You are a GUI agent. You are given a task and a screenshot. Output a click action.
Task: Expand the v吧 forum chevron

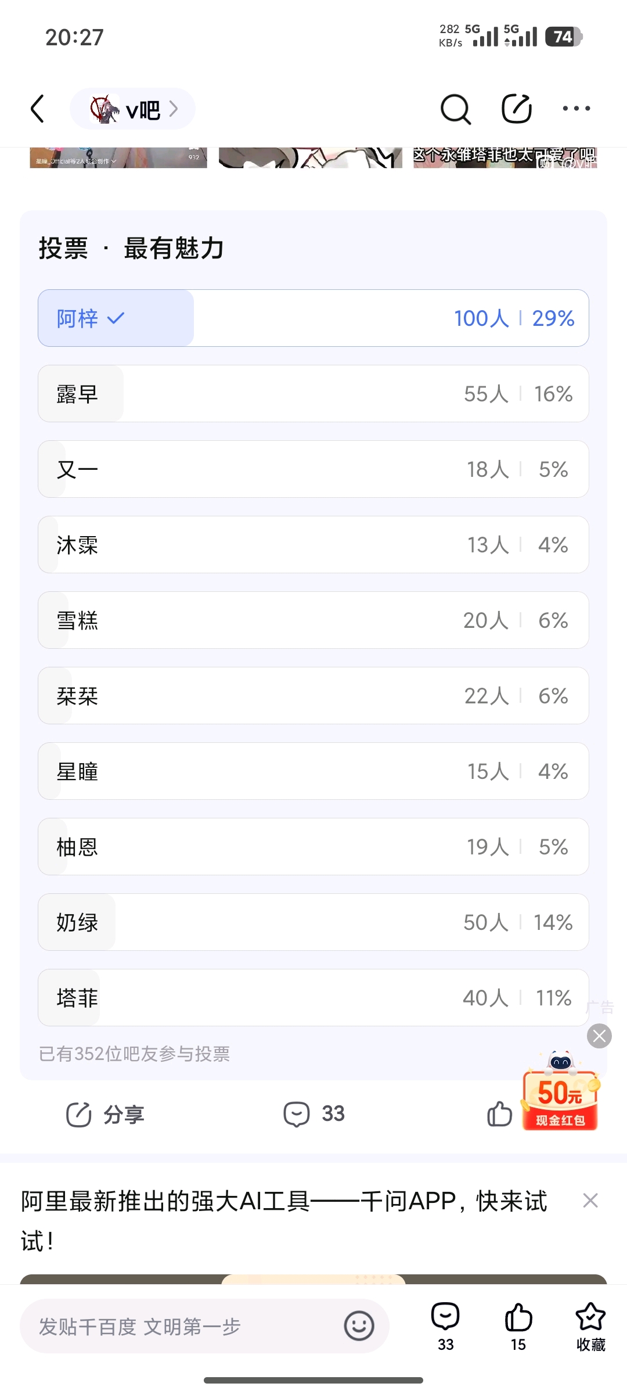click(173, 109)
